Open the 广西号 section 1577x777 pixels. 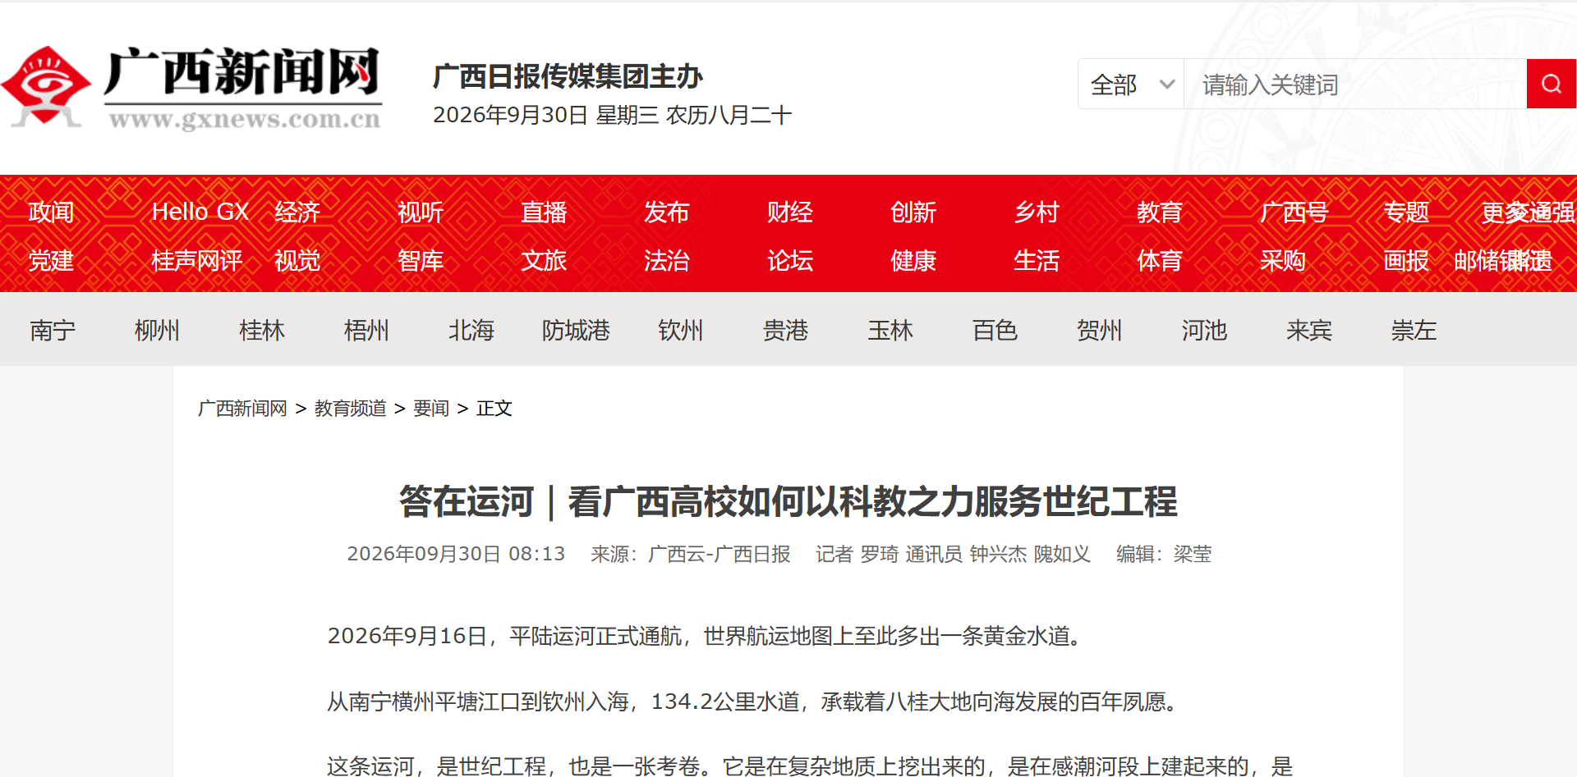tap(1294, 212)
